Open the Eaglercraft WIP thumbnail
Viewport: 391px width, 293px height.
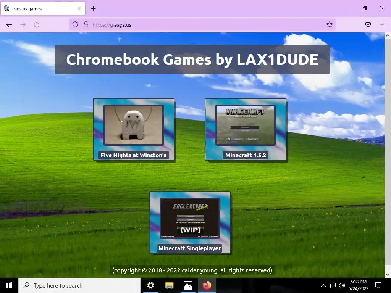click(x=190, y=218)
